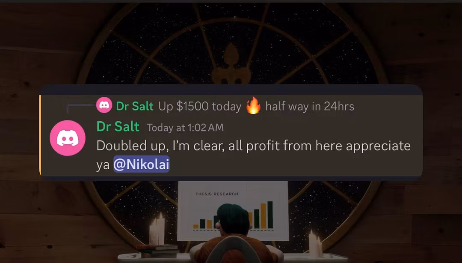Click the Dr Salt username above the main message
462x263 pixels.
click(118, 127)
